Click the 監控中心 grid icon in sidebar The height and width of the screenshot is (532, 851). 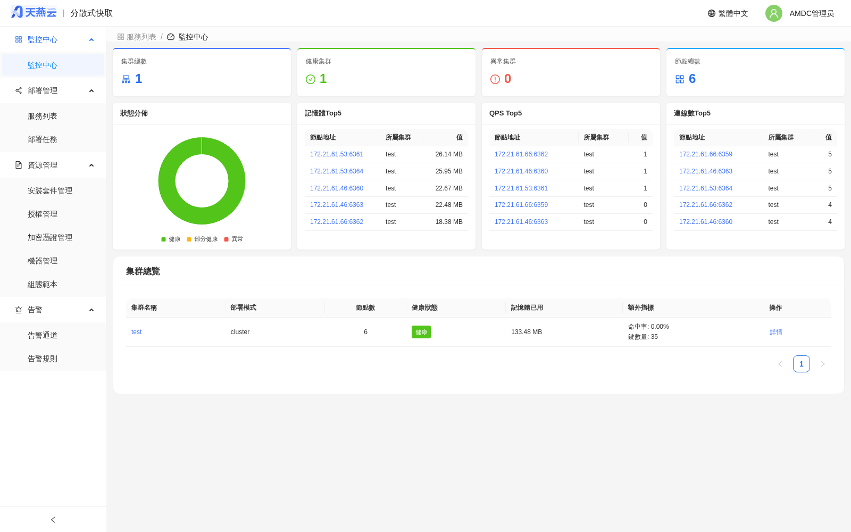tap(19, 39)
